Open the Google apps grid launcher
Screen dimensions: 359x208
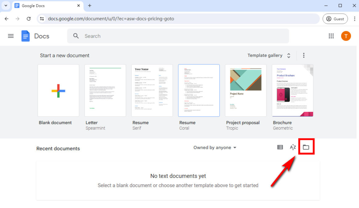click(331, 36)
